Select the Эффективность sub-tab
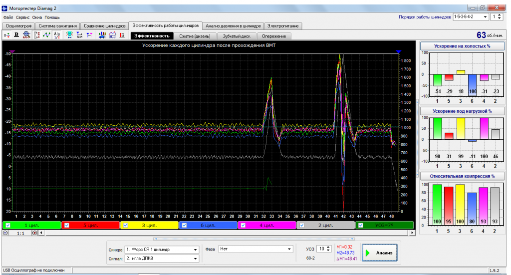Viewport: 511px width, 275px height. [152, 36]
